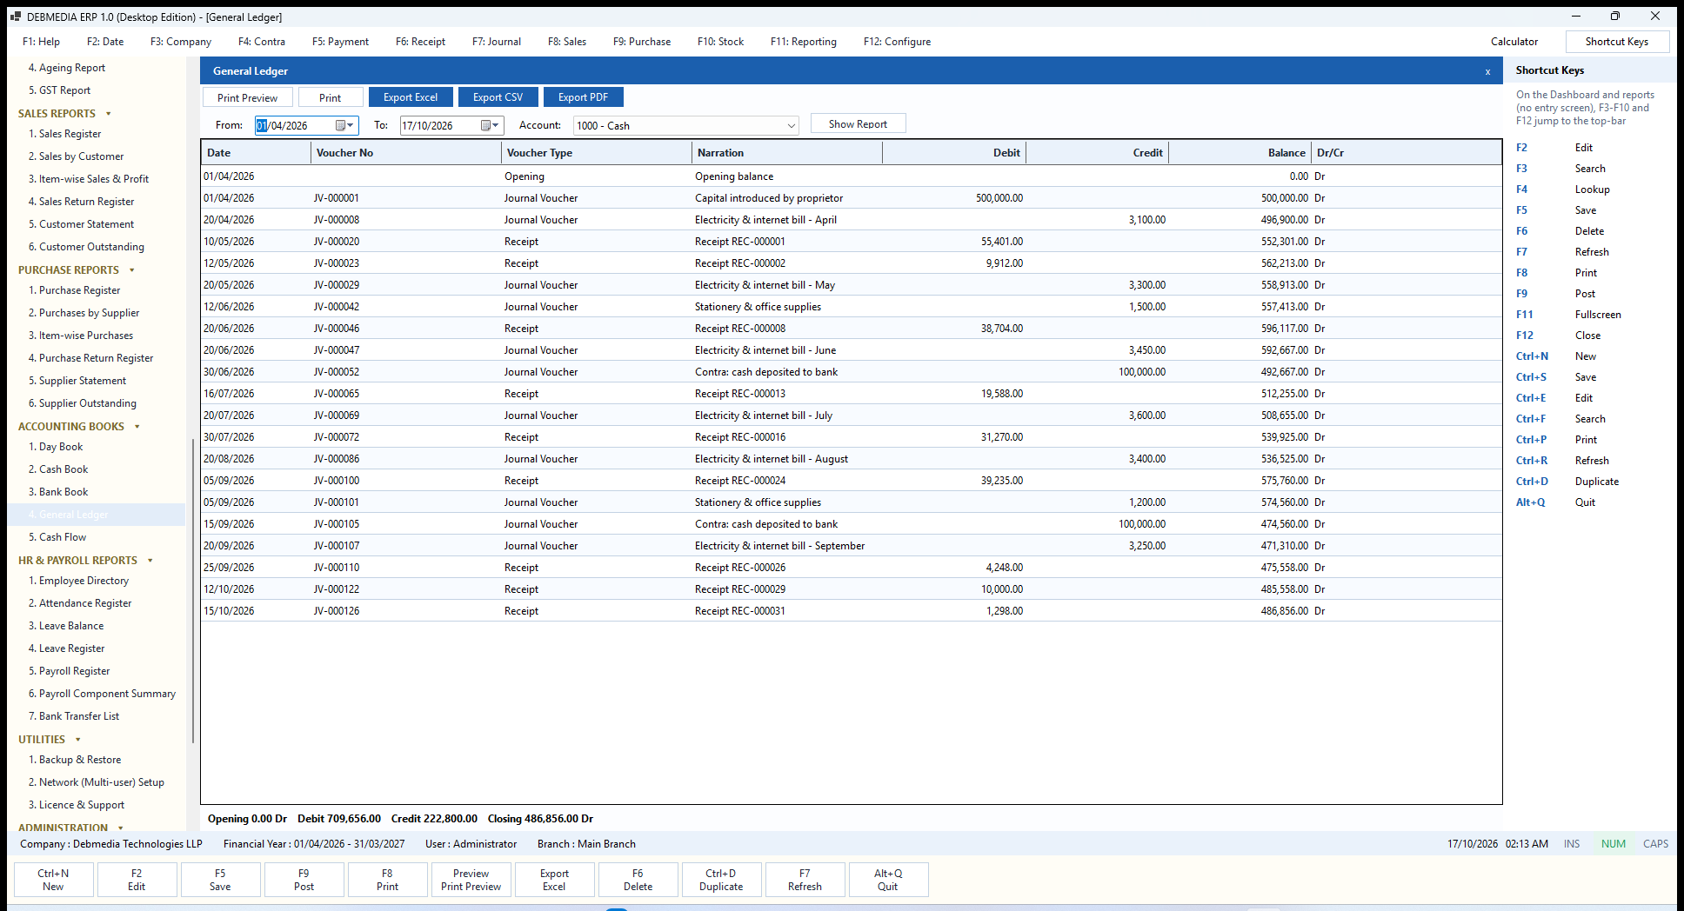This screenshot has height=911, width=1684.
Task: Export the ledger with Export PDF
Action: tap(584, 97)
